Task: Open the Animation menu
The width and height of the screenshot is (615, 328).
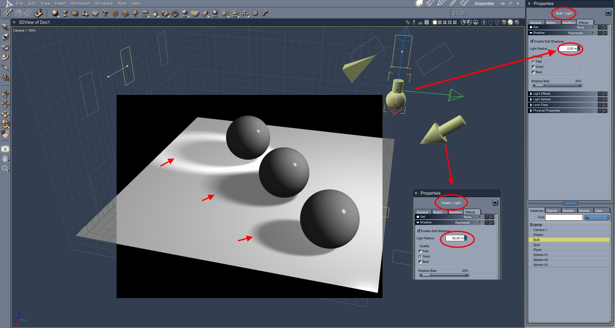Action: coord(81,3)
